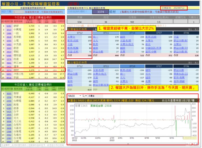Open the 9A00 broker code dropdown arrow
The width and height of the screenshot is (202, 148).
coord(80,96)
